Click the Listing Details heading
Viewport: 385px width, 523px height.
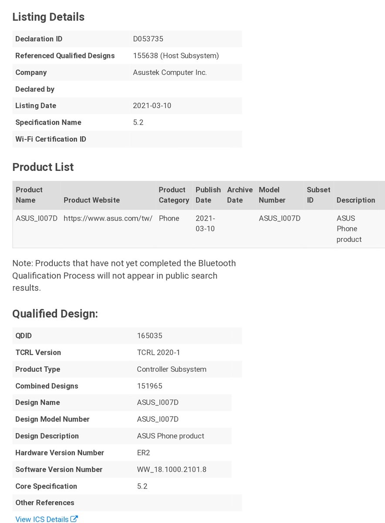pyautogui.click(x=48, y=17)
